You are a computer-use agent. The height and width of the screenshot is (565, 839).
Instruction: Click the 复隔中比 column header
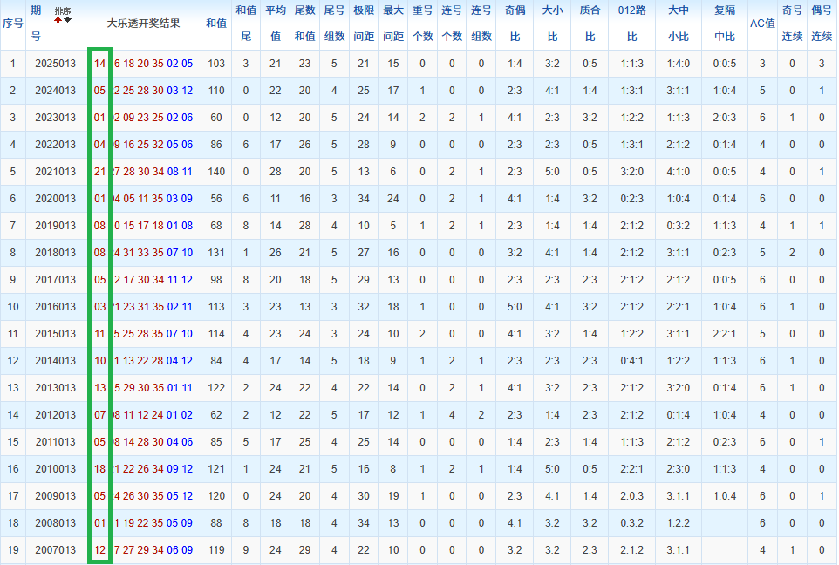[x=725, y=24]
